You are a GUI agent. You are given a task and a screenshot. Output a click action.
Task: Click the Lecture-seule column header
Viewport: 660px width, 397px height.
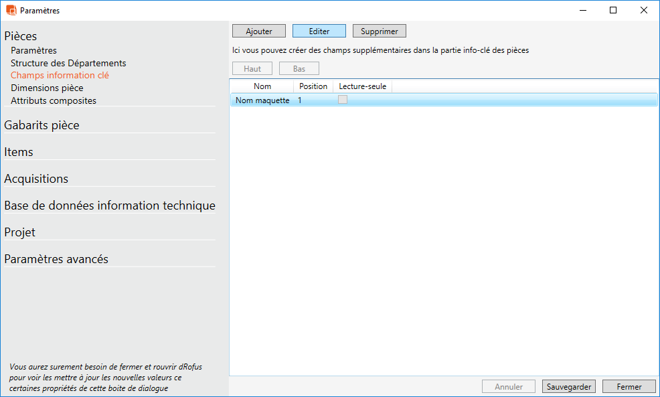click(x=362, y=86)
